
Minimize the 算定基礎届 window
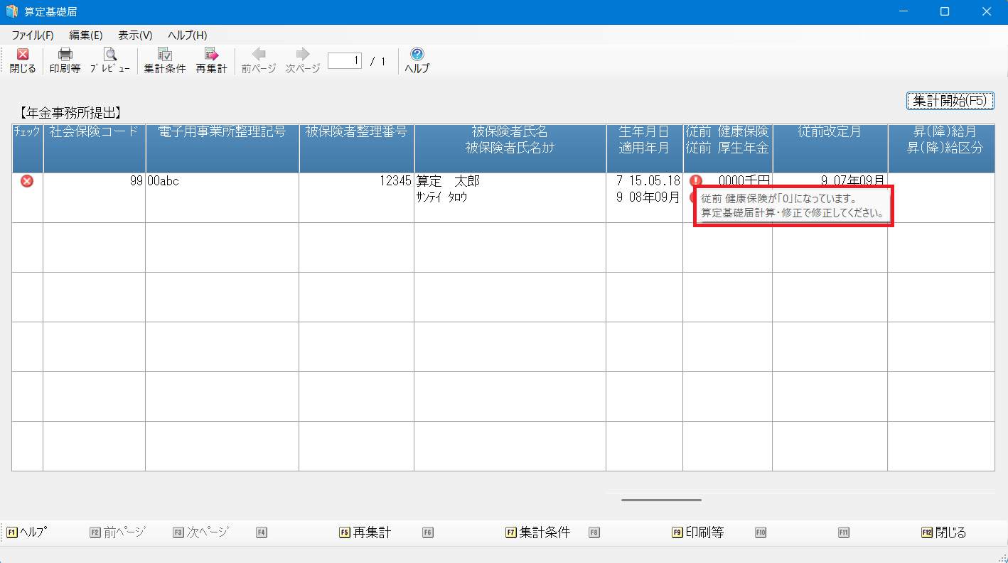pyautogui.click(x=904, y=11)
